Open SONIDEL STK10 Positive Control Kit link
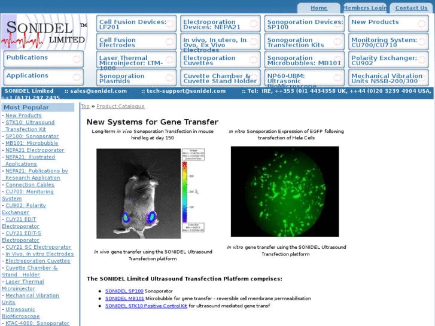Viewport: 435px width, 326px height. (x=146, y=306)
